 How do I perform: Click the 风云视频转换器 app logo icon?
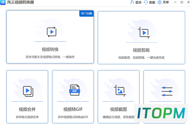[3, 2]
